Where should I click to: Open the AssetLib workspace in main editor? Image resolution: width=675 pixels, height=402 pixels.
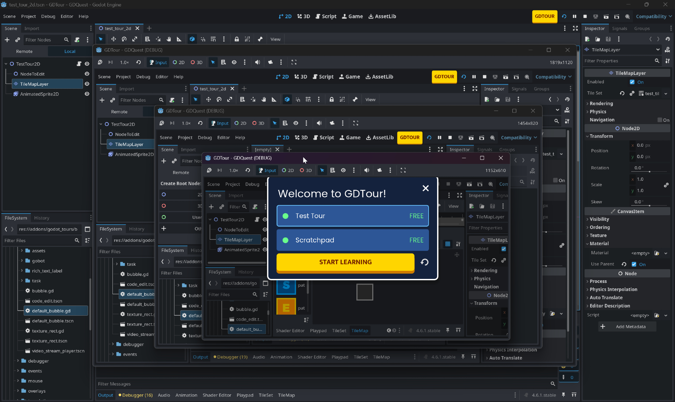pos(382,16)
